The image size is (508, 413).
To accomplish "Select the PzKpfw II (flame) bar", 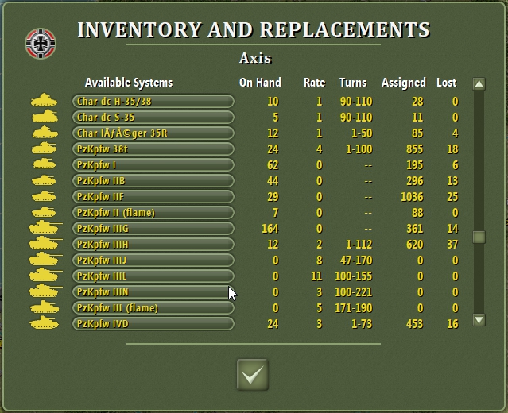I will tap(153, 212).
